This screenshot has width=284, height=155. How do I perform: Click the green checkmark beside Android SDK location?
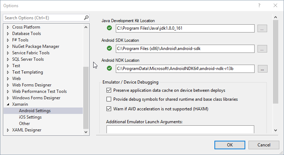[x=109, y=48]
